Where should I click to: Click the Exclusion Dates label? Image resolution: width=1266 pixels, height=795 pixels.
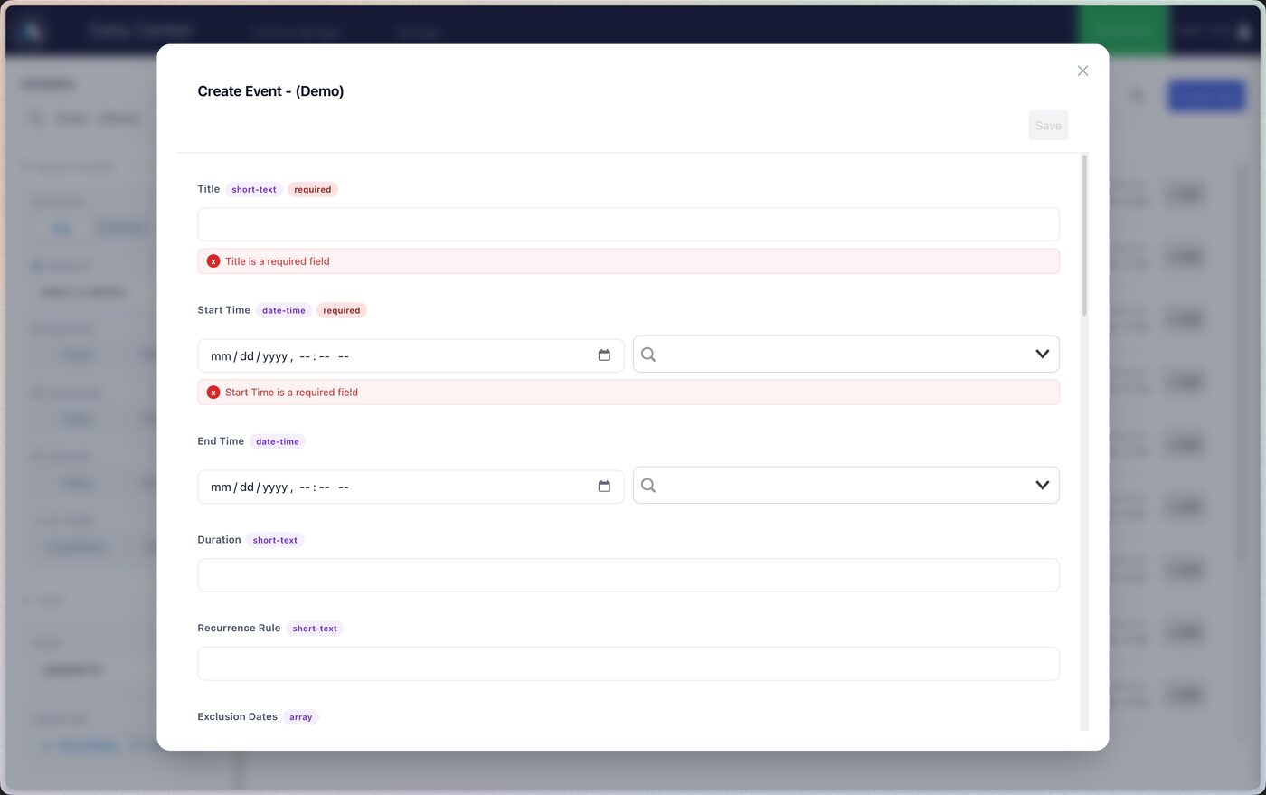238,716
